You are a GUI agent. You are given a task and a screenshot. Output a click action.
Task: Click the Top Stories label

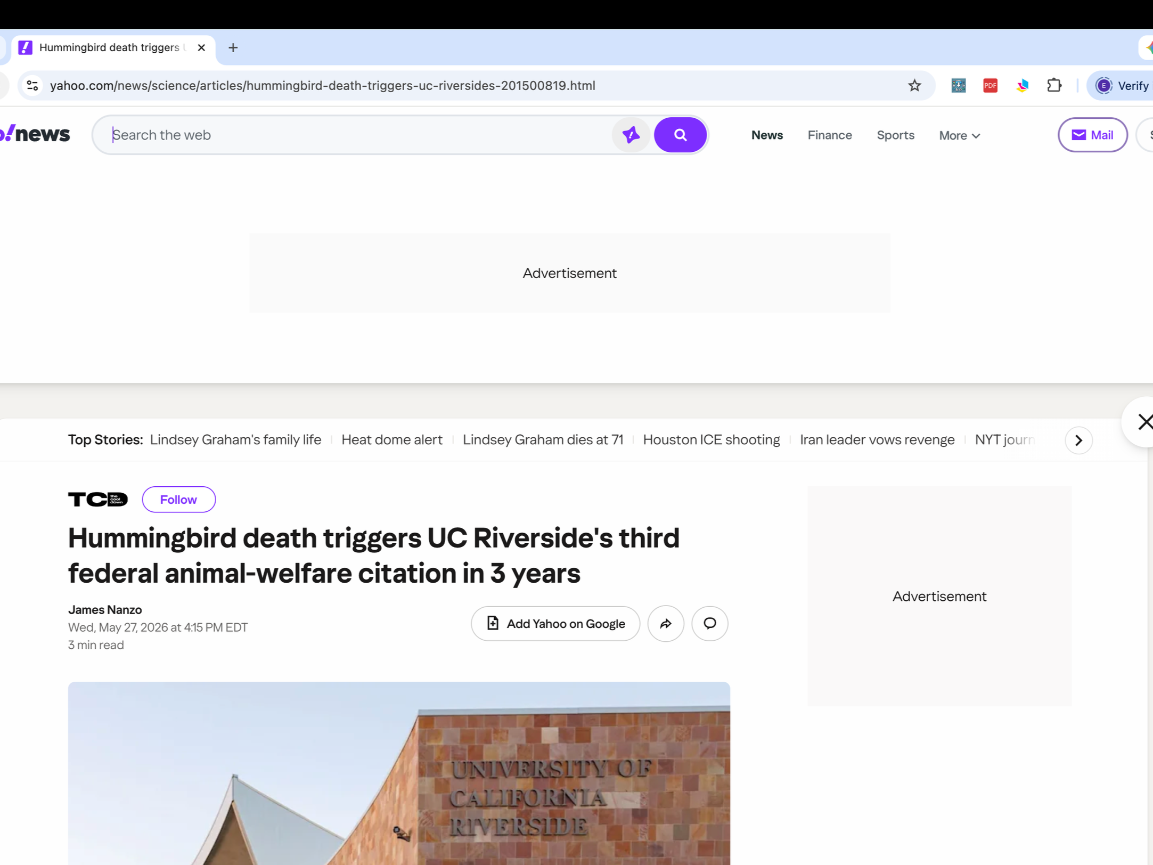105,440
